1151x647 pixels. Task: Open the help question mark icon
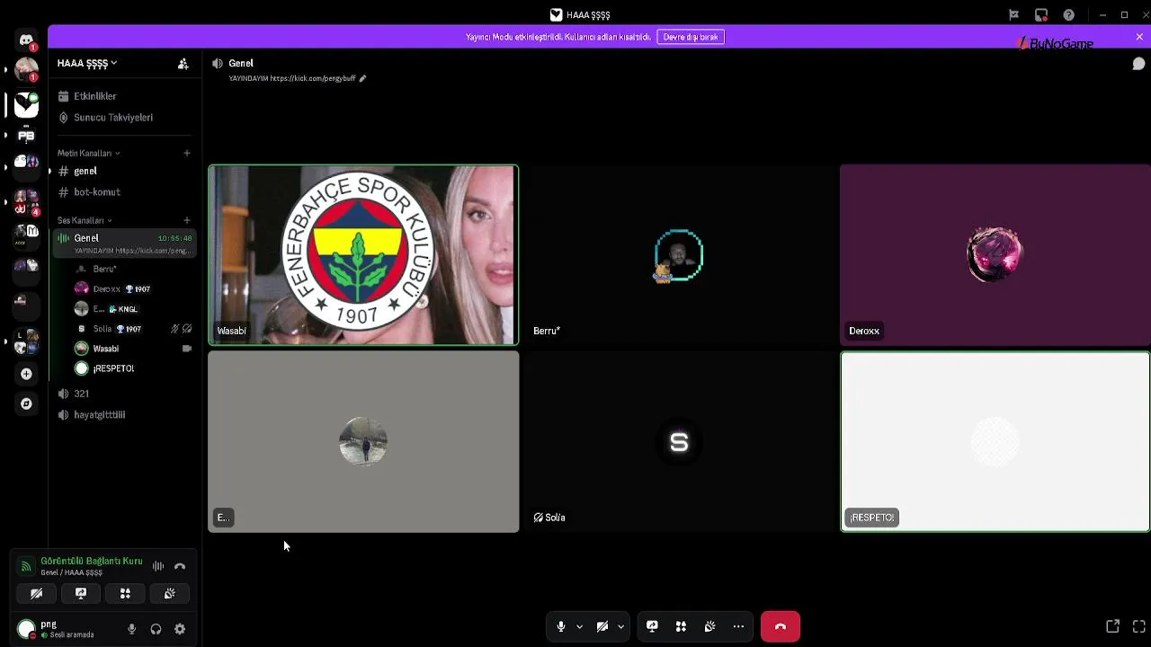(1068, 14)
